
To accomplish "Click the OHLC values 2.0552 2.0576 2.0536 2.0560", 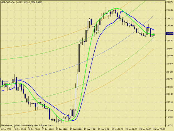I will [x=29, y=2].
